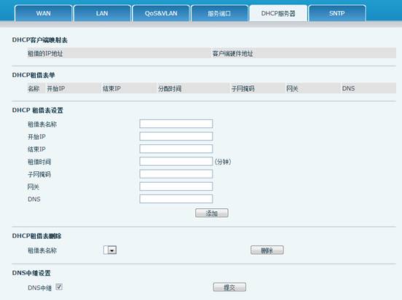Switch to the WAN tab

pos(43,13)
